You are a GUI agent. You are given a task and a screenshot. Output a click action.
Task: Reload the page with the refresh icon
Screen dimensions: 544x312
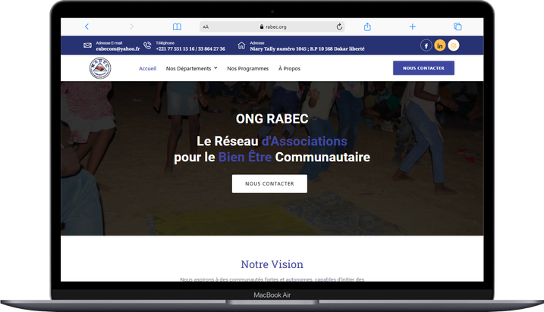339,27
